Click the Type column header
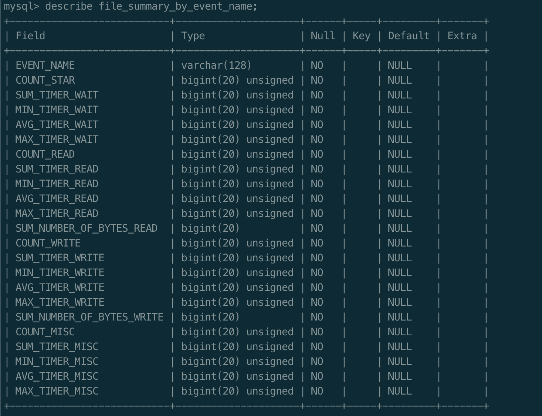Viewport: 542px width, 416px height. pos(193,36)
